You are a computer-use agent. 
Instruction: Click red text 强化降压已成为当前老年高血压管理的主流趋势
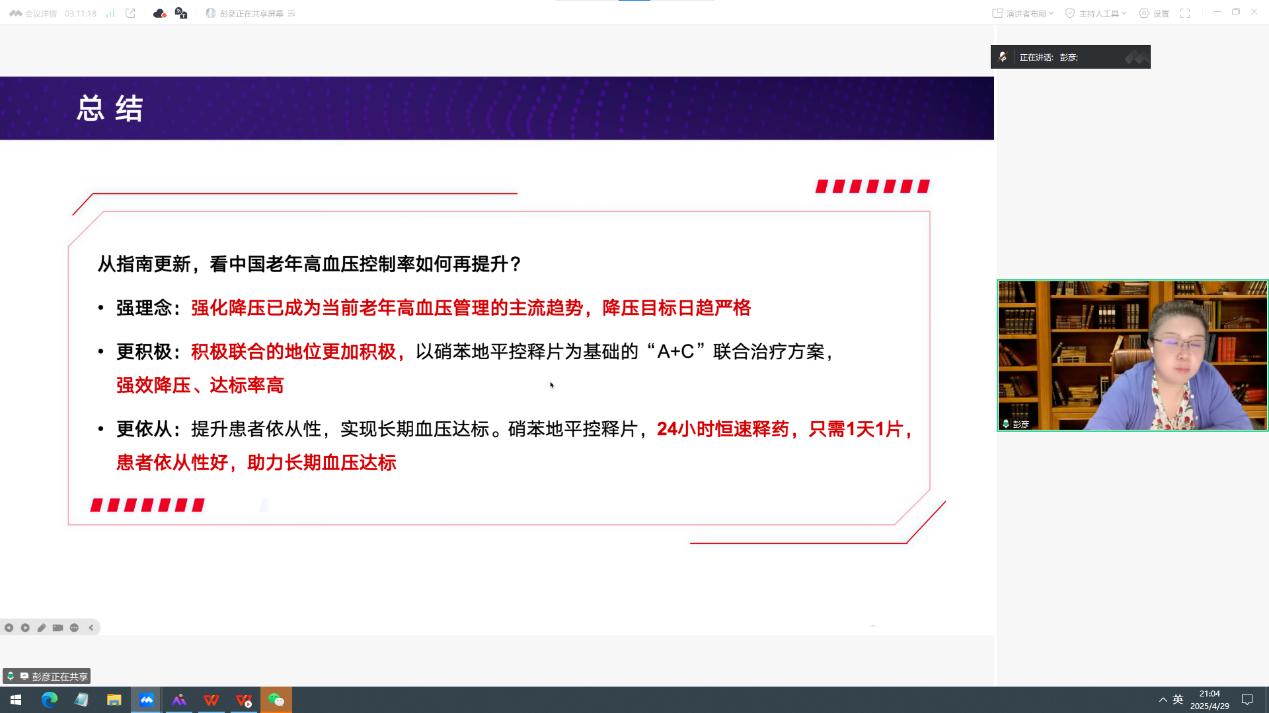point(387,308)
